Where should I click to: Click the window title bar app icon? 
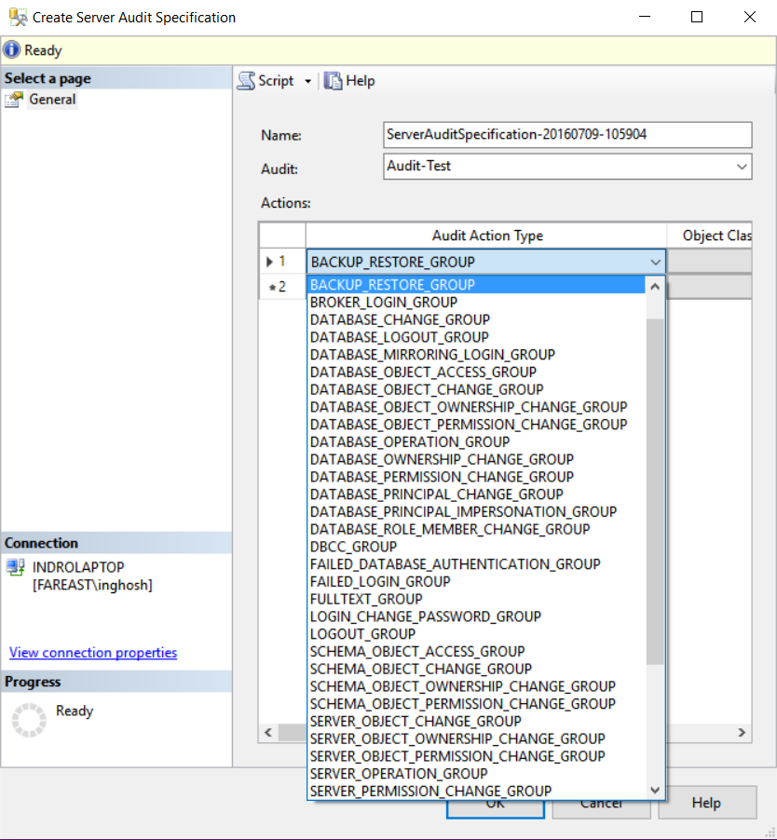coord(17,17)
